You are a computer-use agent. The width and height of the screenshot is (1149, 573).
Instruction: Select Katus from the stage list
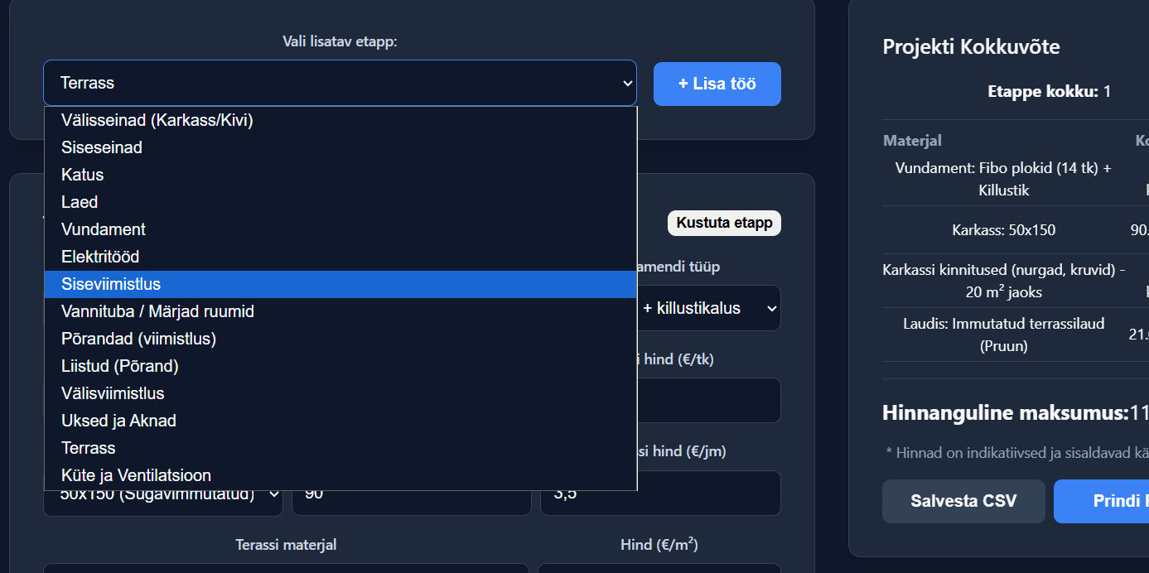83,175
